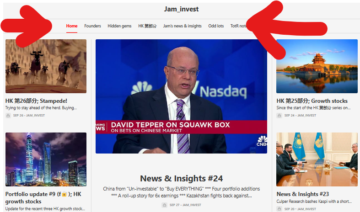Open the Stampede wildebeest thumbnail
Viewport: 360px width, 212px height.
click(x=46, y=66)
